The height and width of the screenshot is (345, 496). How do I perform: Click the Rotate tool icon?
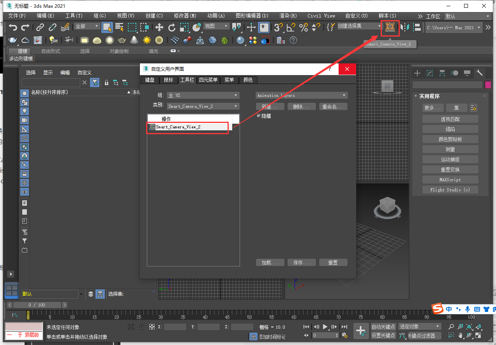coord(172,27)
